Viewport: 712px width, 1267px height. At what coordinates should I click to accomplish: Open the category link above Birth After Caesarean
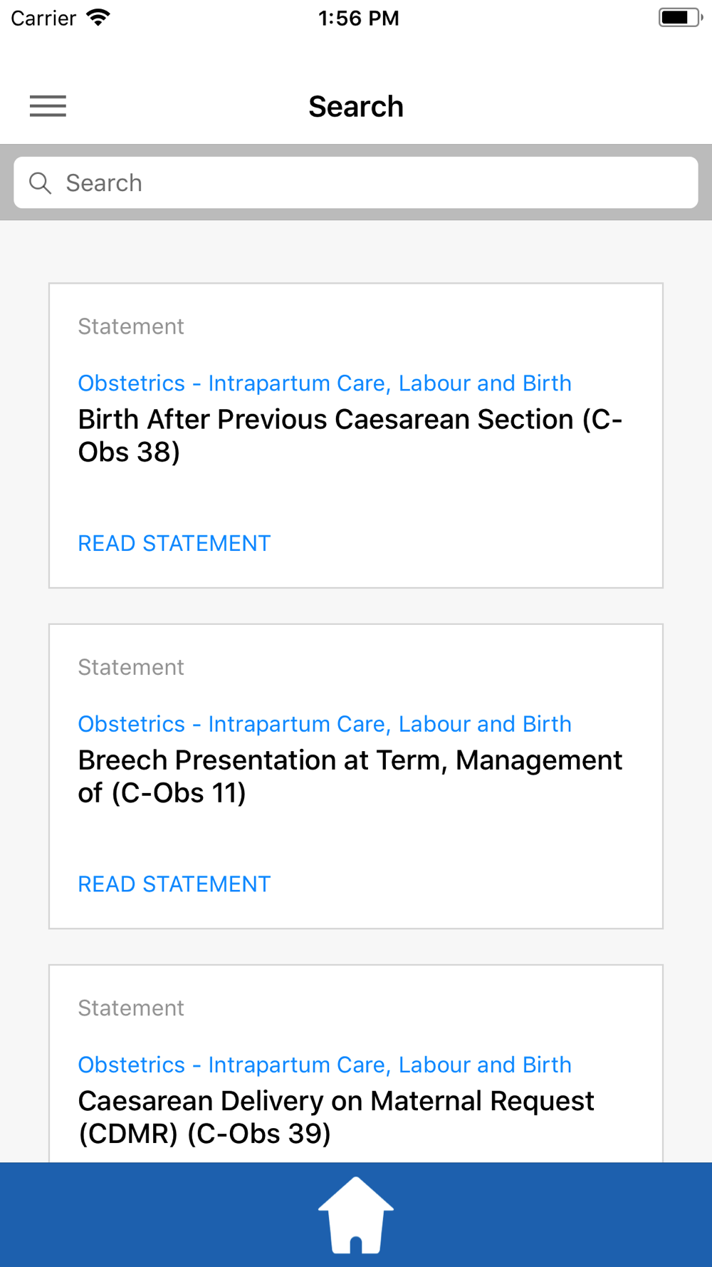coord(325,383)
